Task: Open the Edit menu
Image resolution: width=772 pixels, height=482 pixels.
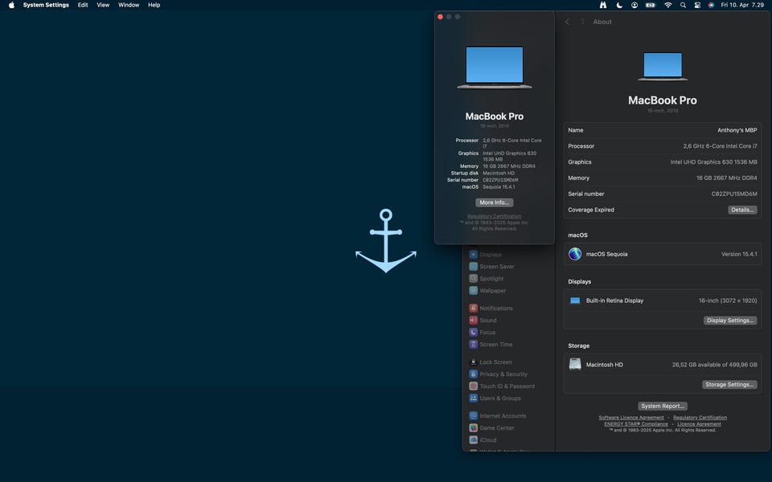Action: tap(83, 5)
